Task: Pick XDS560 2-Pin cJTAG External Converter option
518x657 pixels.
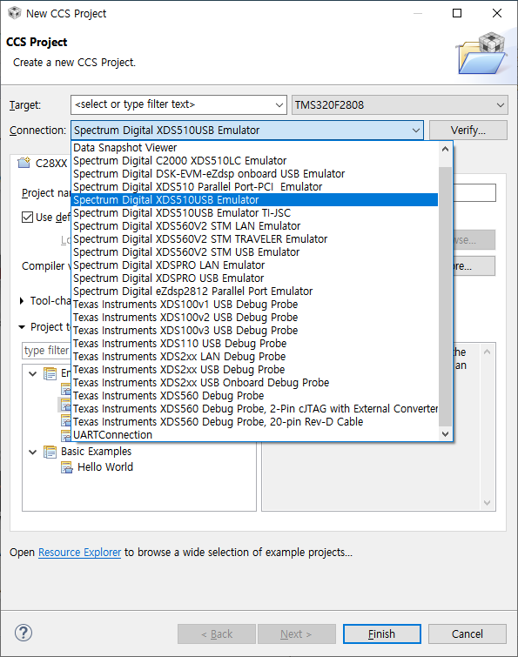Action: [255, 408]
